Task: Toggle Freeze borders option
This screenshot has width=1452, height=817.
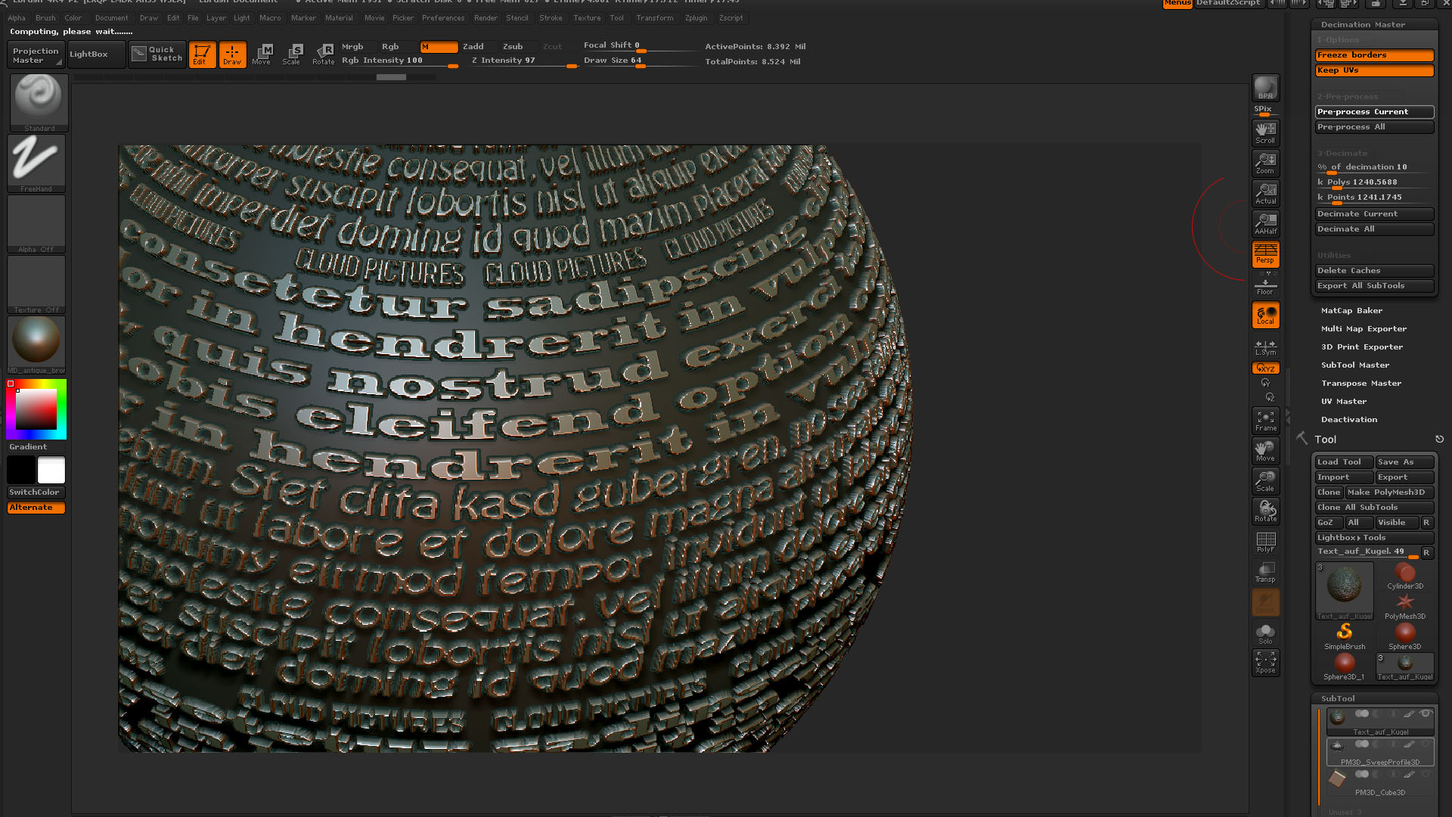Action: 1374,55
